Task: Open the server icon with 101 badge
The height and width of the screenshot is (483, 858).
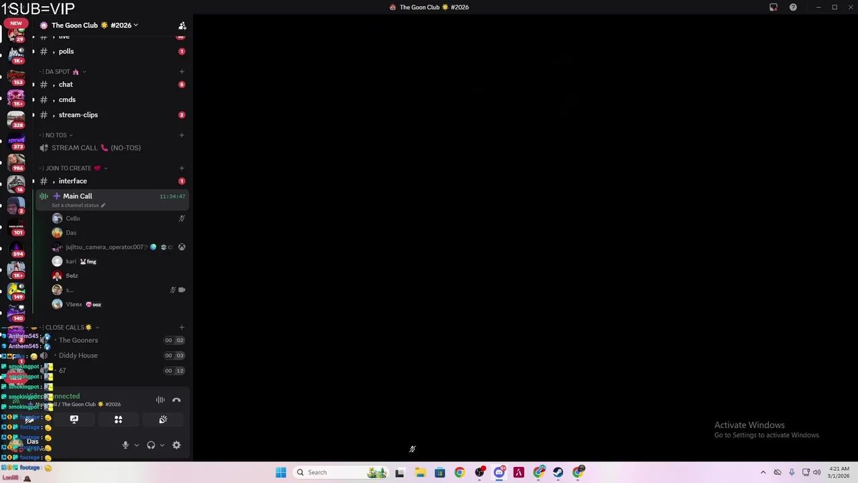Action: 16,225
